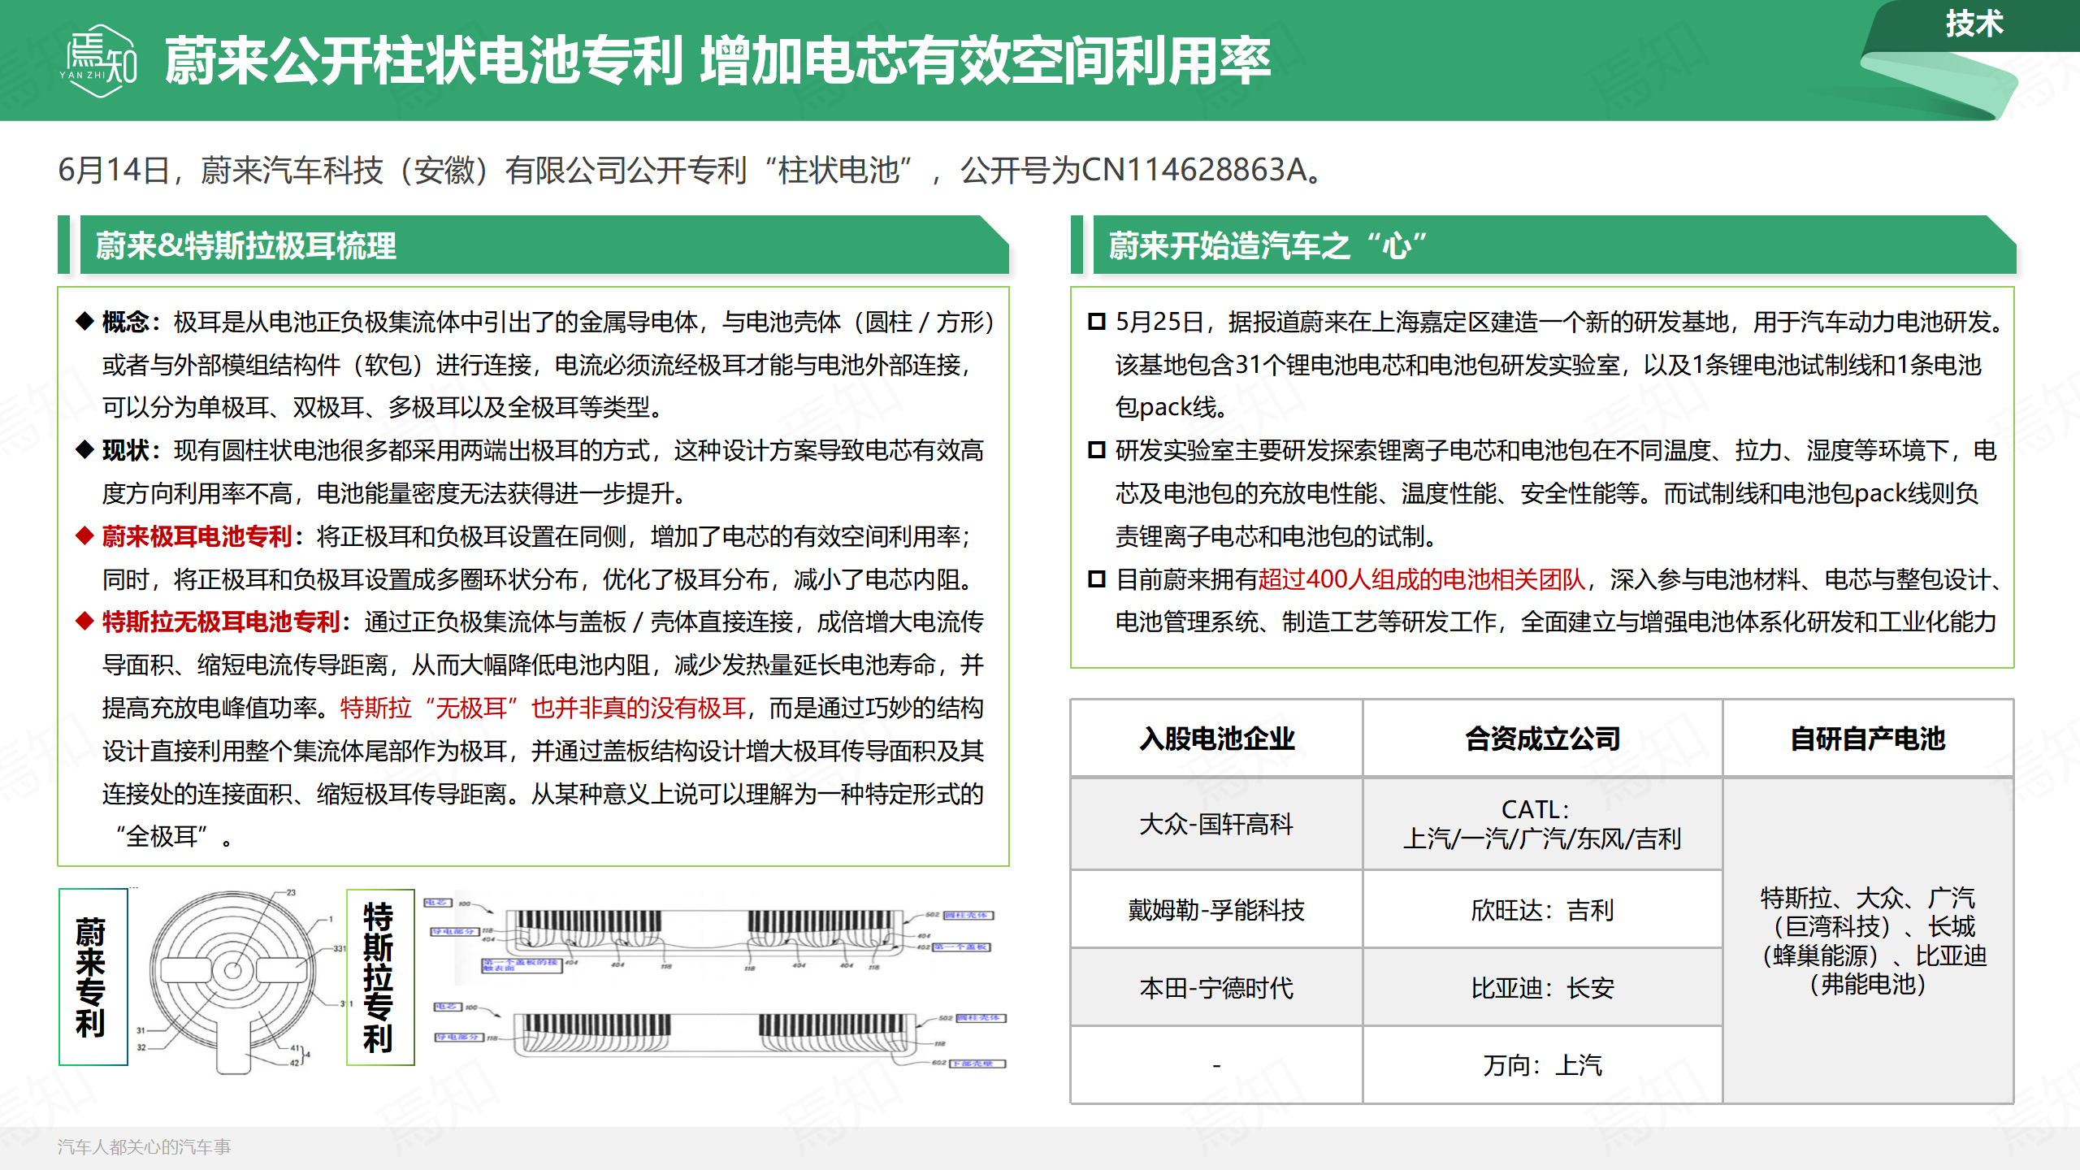Screen dimensions: 2080x1170
Task: Click square marker before 研发实验室主要研发
Action: 1097,450
